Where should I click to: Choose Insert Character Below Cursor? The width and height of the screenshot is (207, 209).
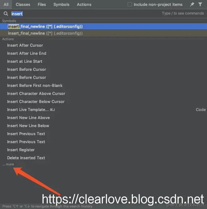tap(104, 102)
